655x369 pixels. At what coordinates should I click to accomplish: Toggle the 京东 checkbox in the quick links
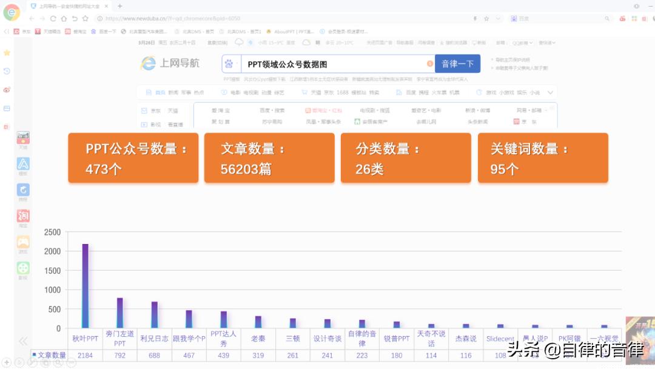tap(143, 109)
